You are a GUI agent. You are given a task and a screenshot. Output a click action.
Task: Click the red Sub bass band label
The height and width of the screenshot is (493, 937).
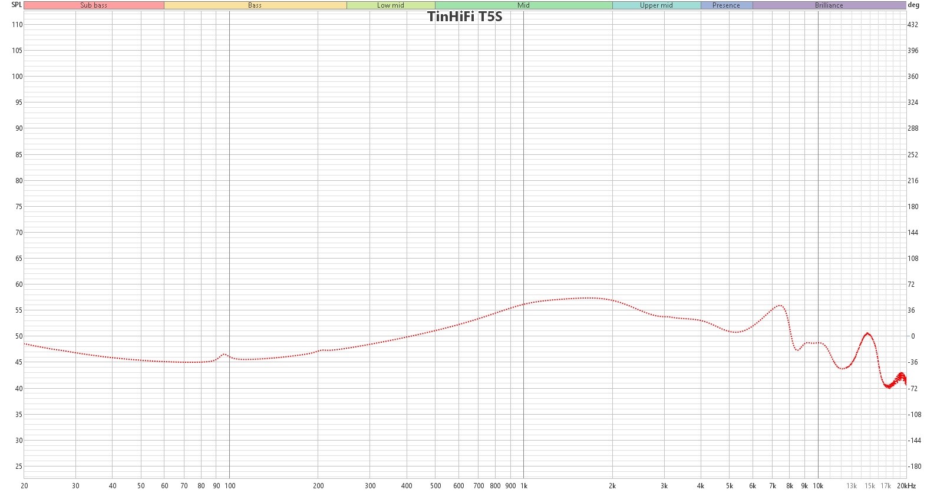94,5
